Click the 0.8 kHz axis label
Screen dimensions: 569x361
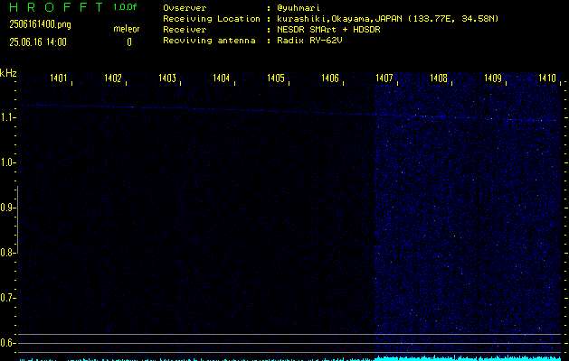(6, 253)
